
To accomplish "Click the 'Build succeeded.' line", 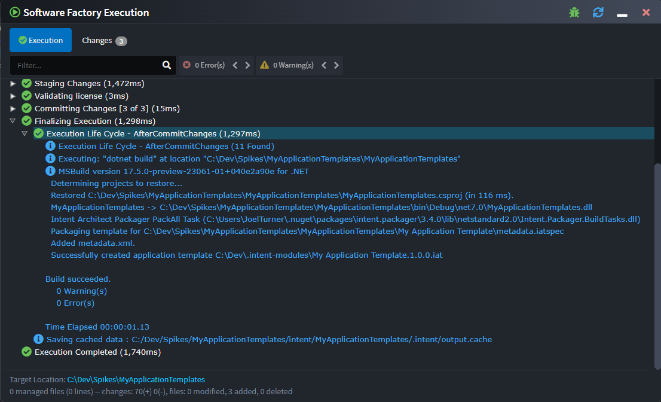I will [x=78, y=279].
